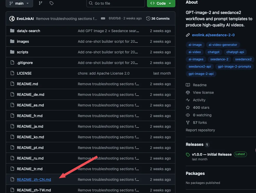View tags via the tag icon
256x193 pixels.
(52, 3)
